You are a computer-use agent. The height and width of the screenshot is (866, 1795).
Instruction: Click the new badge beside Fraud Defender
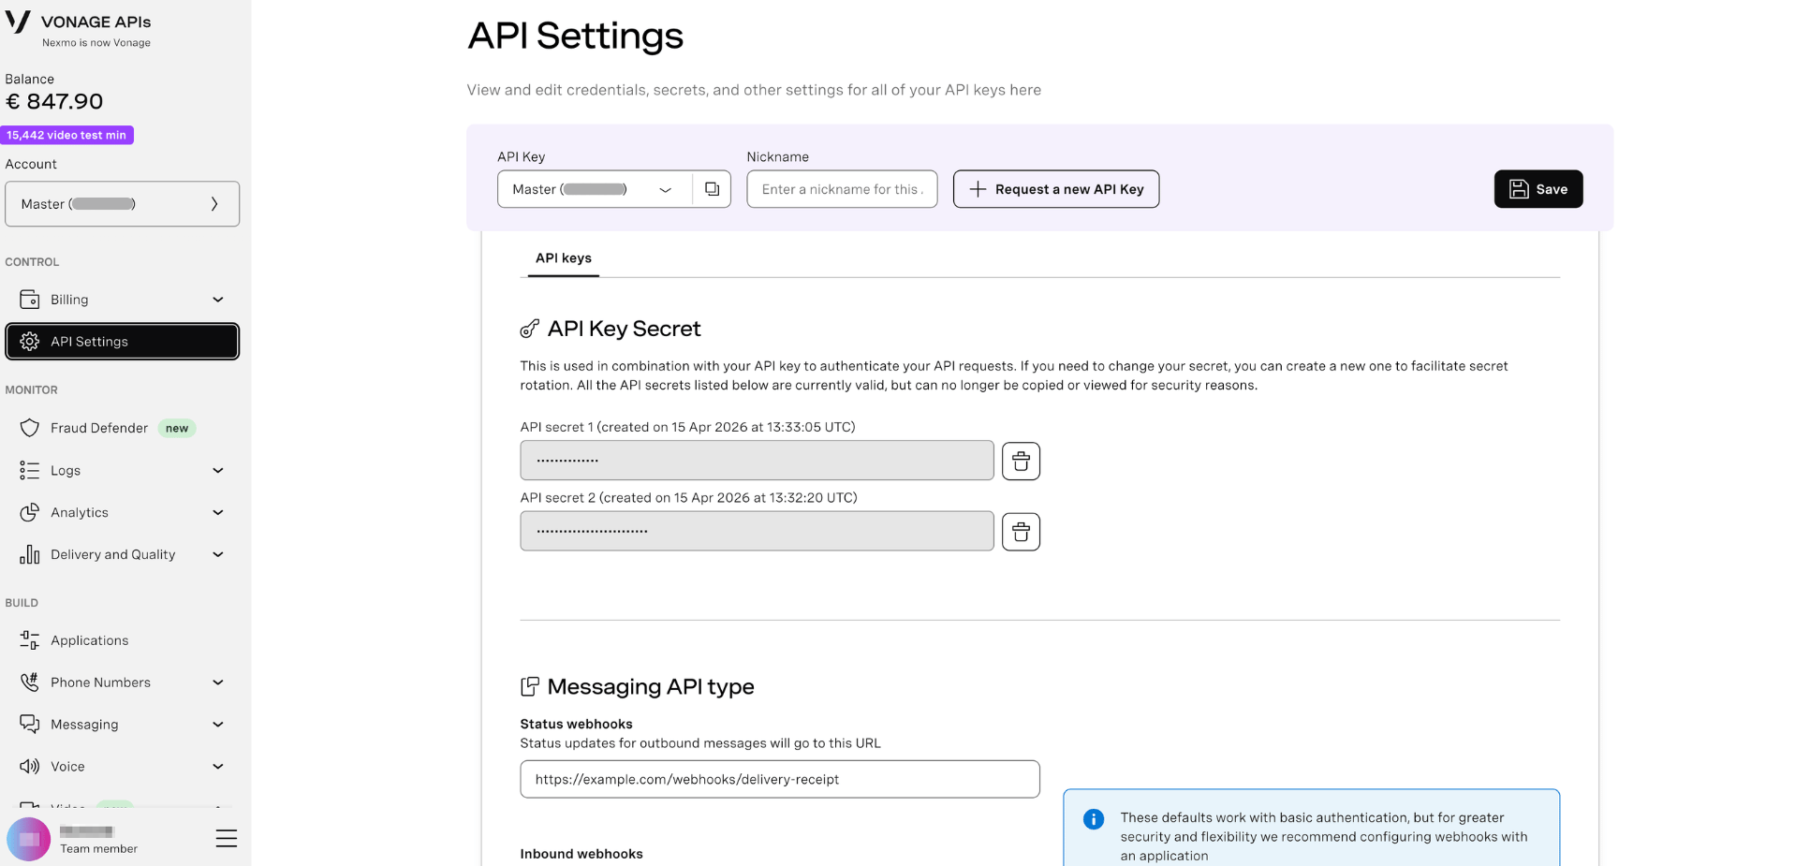177,428
